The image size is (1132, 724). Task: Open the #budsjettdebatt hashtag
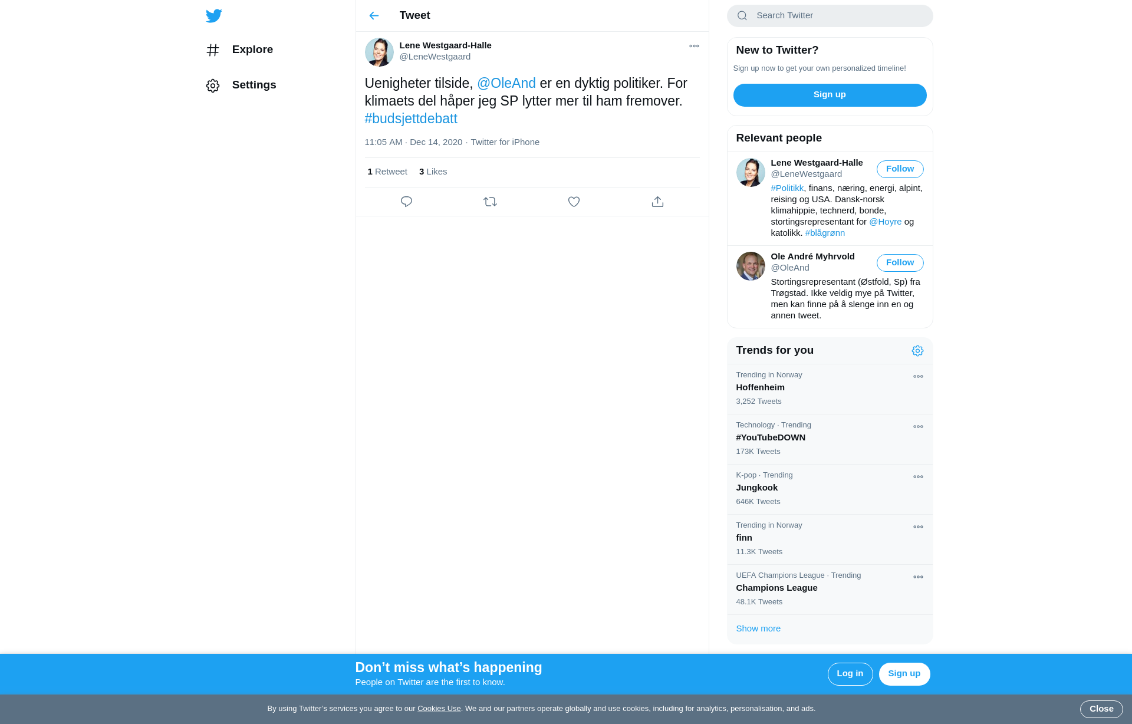pos(411,119)
